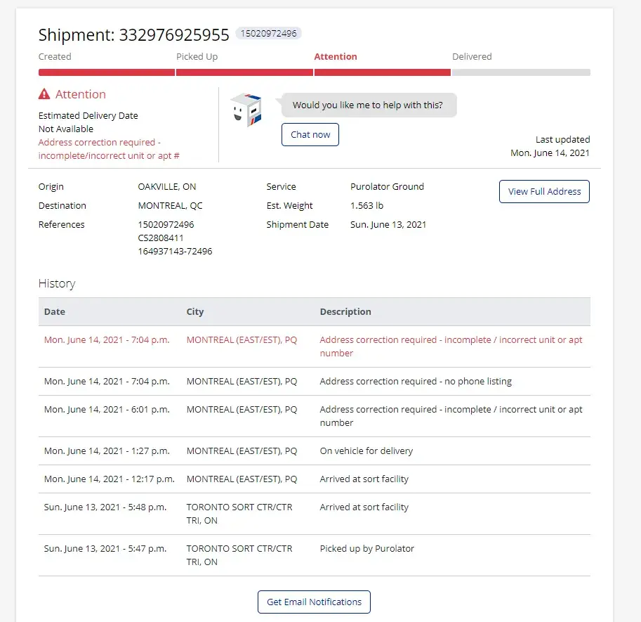Screen dimensions: 641x622
Task: Click 'On vehicle for delivery' description
Action: (366, 451)
